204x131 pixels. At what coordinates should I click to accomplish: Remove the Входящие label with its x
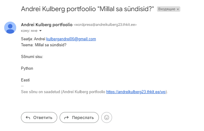click(x=178, y=9)
